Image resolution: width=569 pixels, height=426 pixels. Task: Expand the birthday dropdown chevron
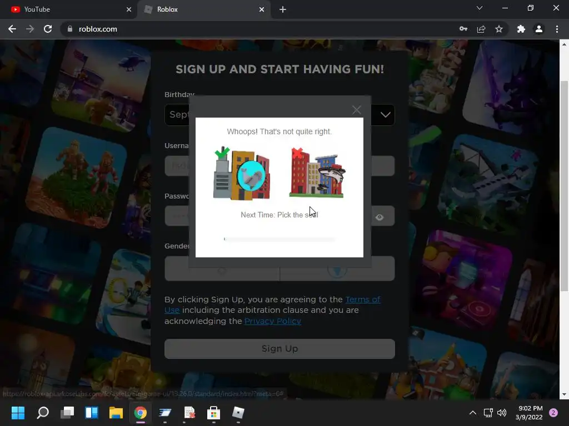386,115
